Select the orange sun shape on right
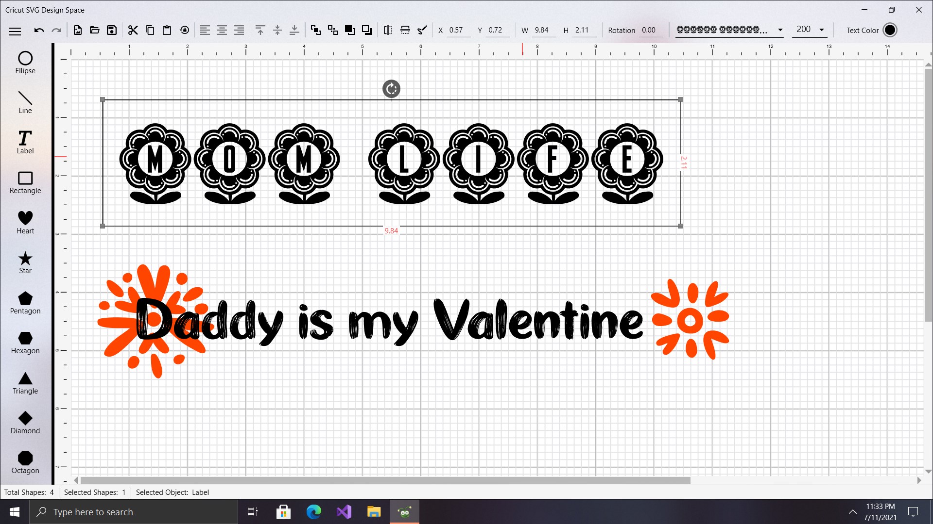 click(x=690, y=319)
